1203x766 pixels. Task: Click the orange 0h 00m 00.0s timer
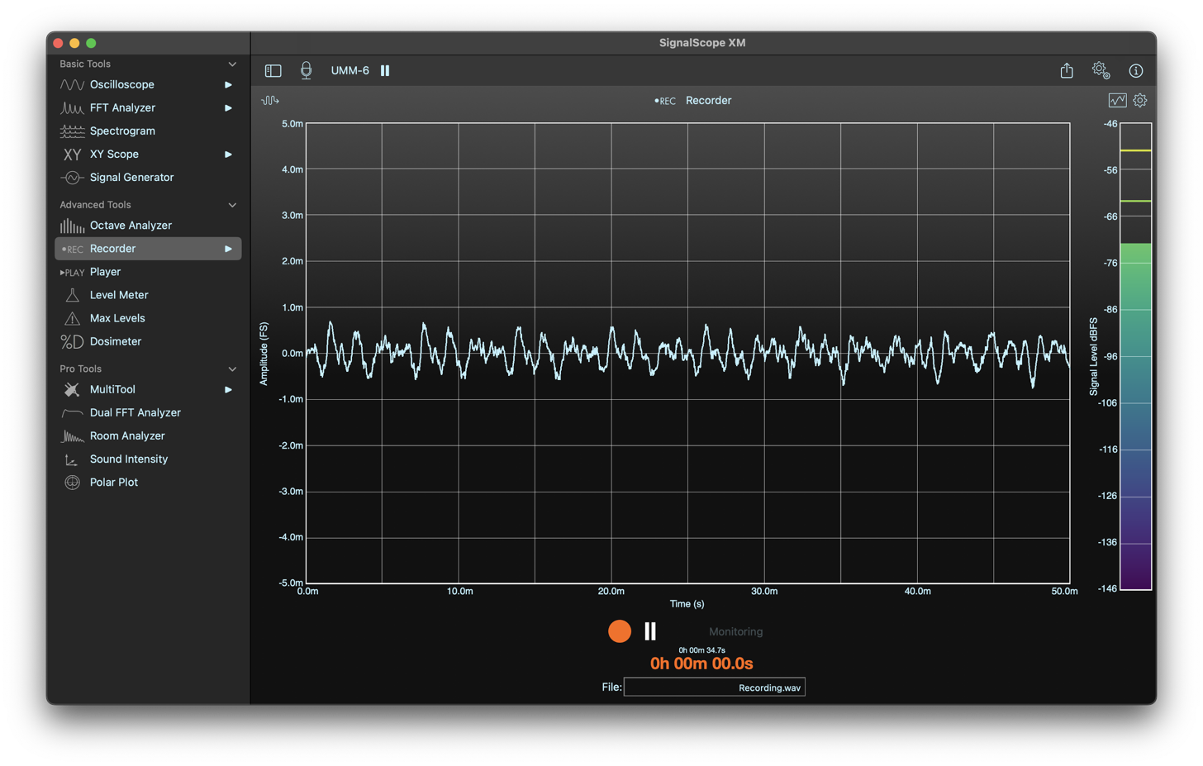pyautogui.click(x=701, y=664)
